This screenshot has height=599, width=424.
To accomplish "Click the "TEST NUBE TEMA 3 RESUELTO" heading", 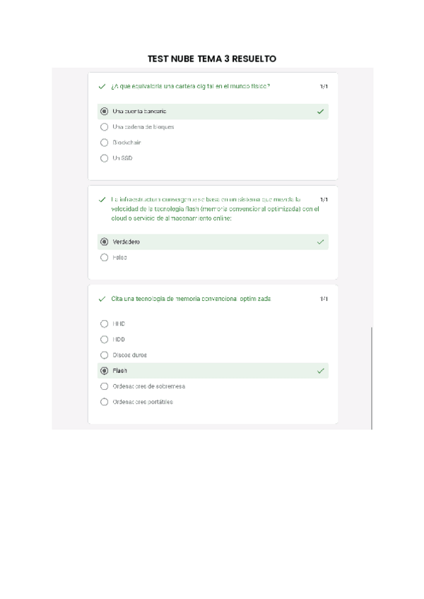I will tap(212, 59).
